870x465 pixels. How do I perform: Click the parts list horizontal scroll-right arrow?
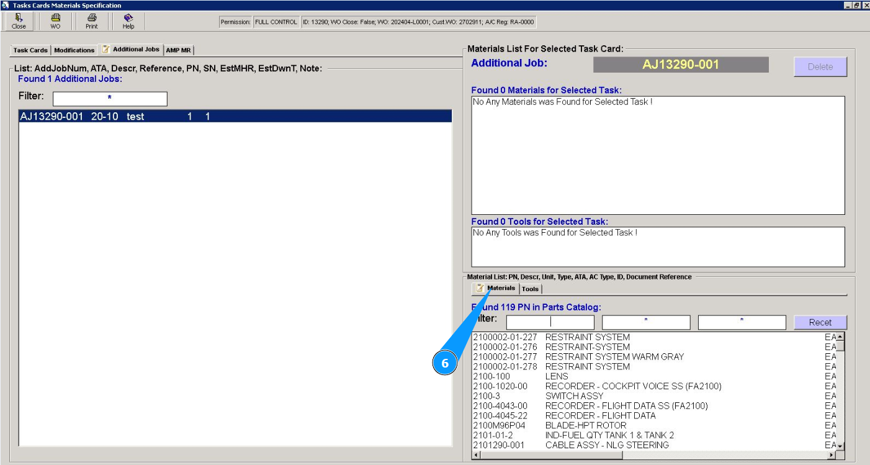832,455
